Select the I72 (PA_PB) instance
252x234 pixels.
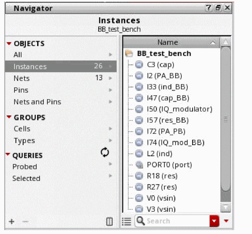[166, 131]
